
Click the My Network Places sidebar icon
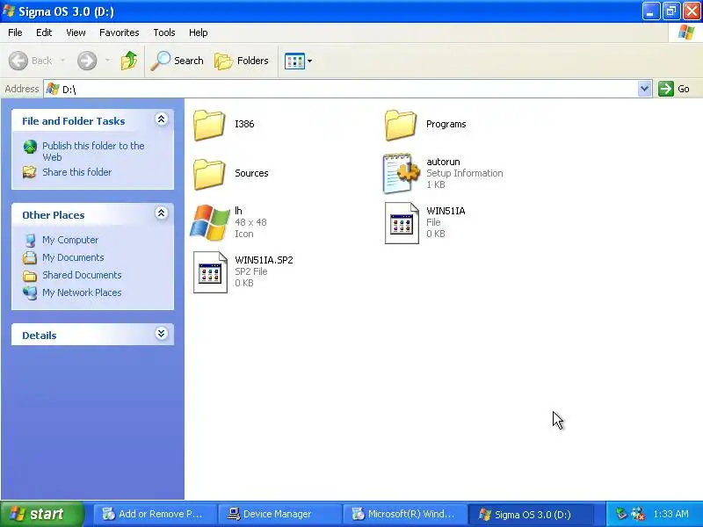(x=30, y=293)
